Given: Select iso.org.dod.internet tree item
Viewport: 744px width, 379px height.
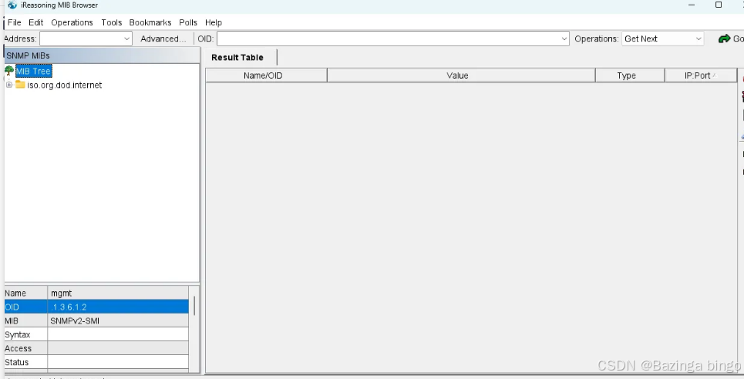Looking at the screenshot, I should pyautogui.click(x=65, y=86).
